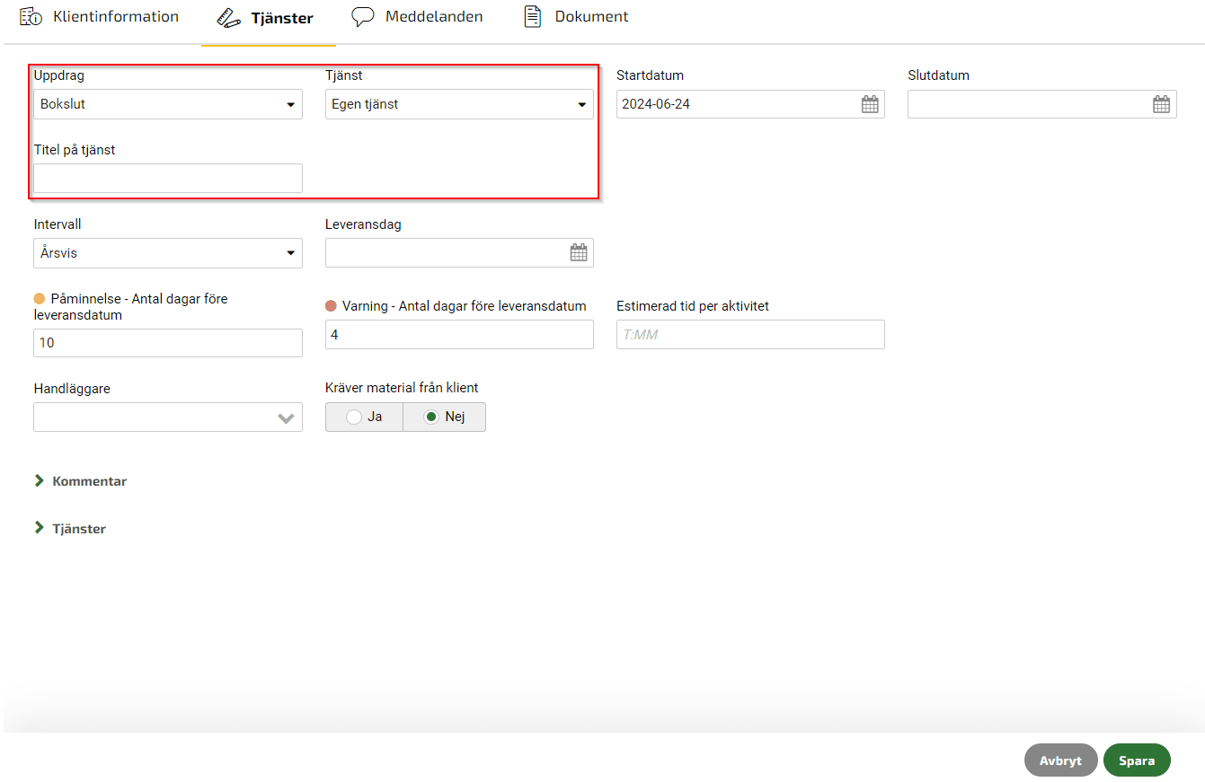The height and width of the screenshot is (782, 1205).
Task: Open the Meddelanden tab
Action: pyautogui.click(x=417, y=17)
